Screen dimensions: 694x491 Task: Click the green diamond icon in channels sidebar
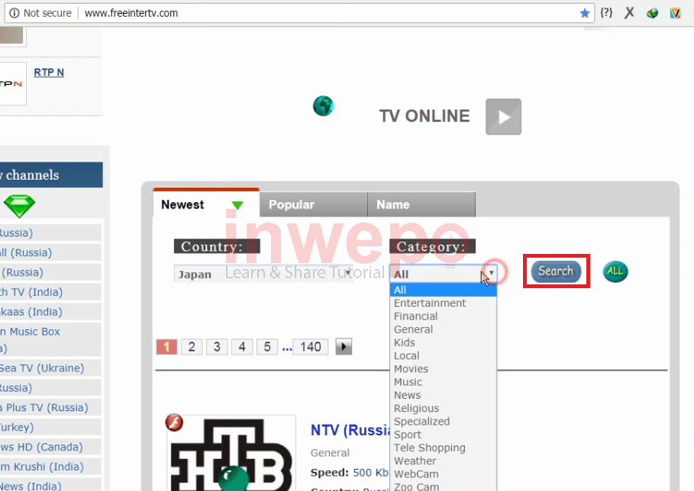[19, 206]
